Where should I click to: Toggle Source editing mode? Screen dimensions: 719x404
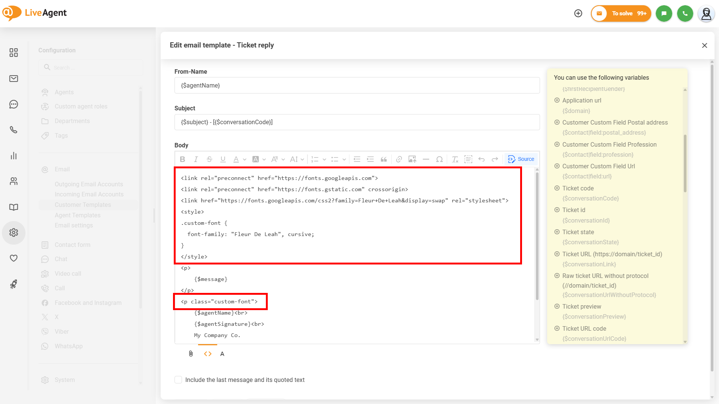521,159
